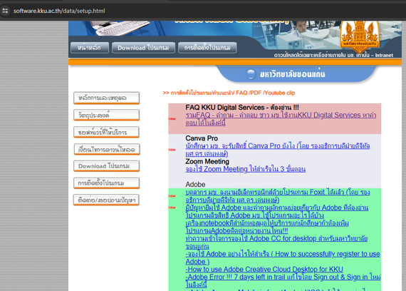Screen dimensions: 406x291
Task: Select การติดตั้งโปรแกรม in the left sidebar
Action: click(106, 183)
